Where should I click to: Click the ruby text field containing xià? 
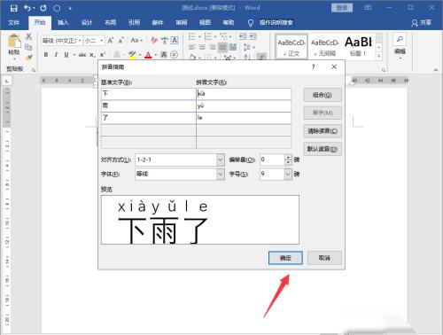(244, 94)
